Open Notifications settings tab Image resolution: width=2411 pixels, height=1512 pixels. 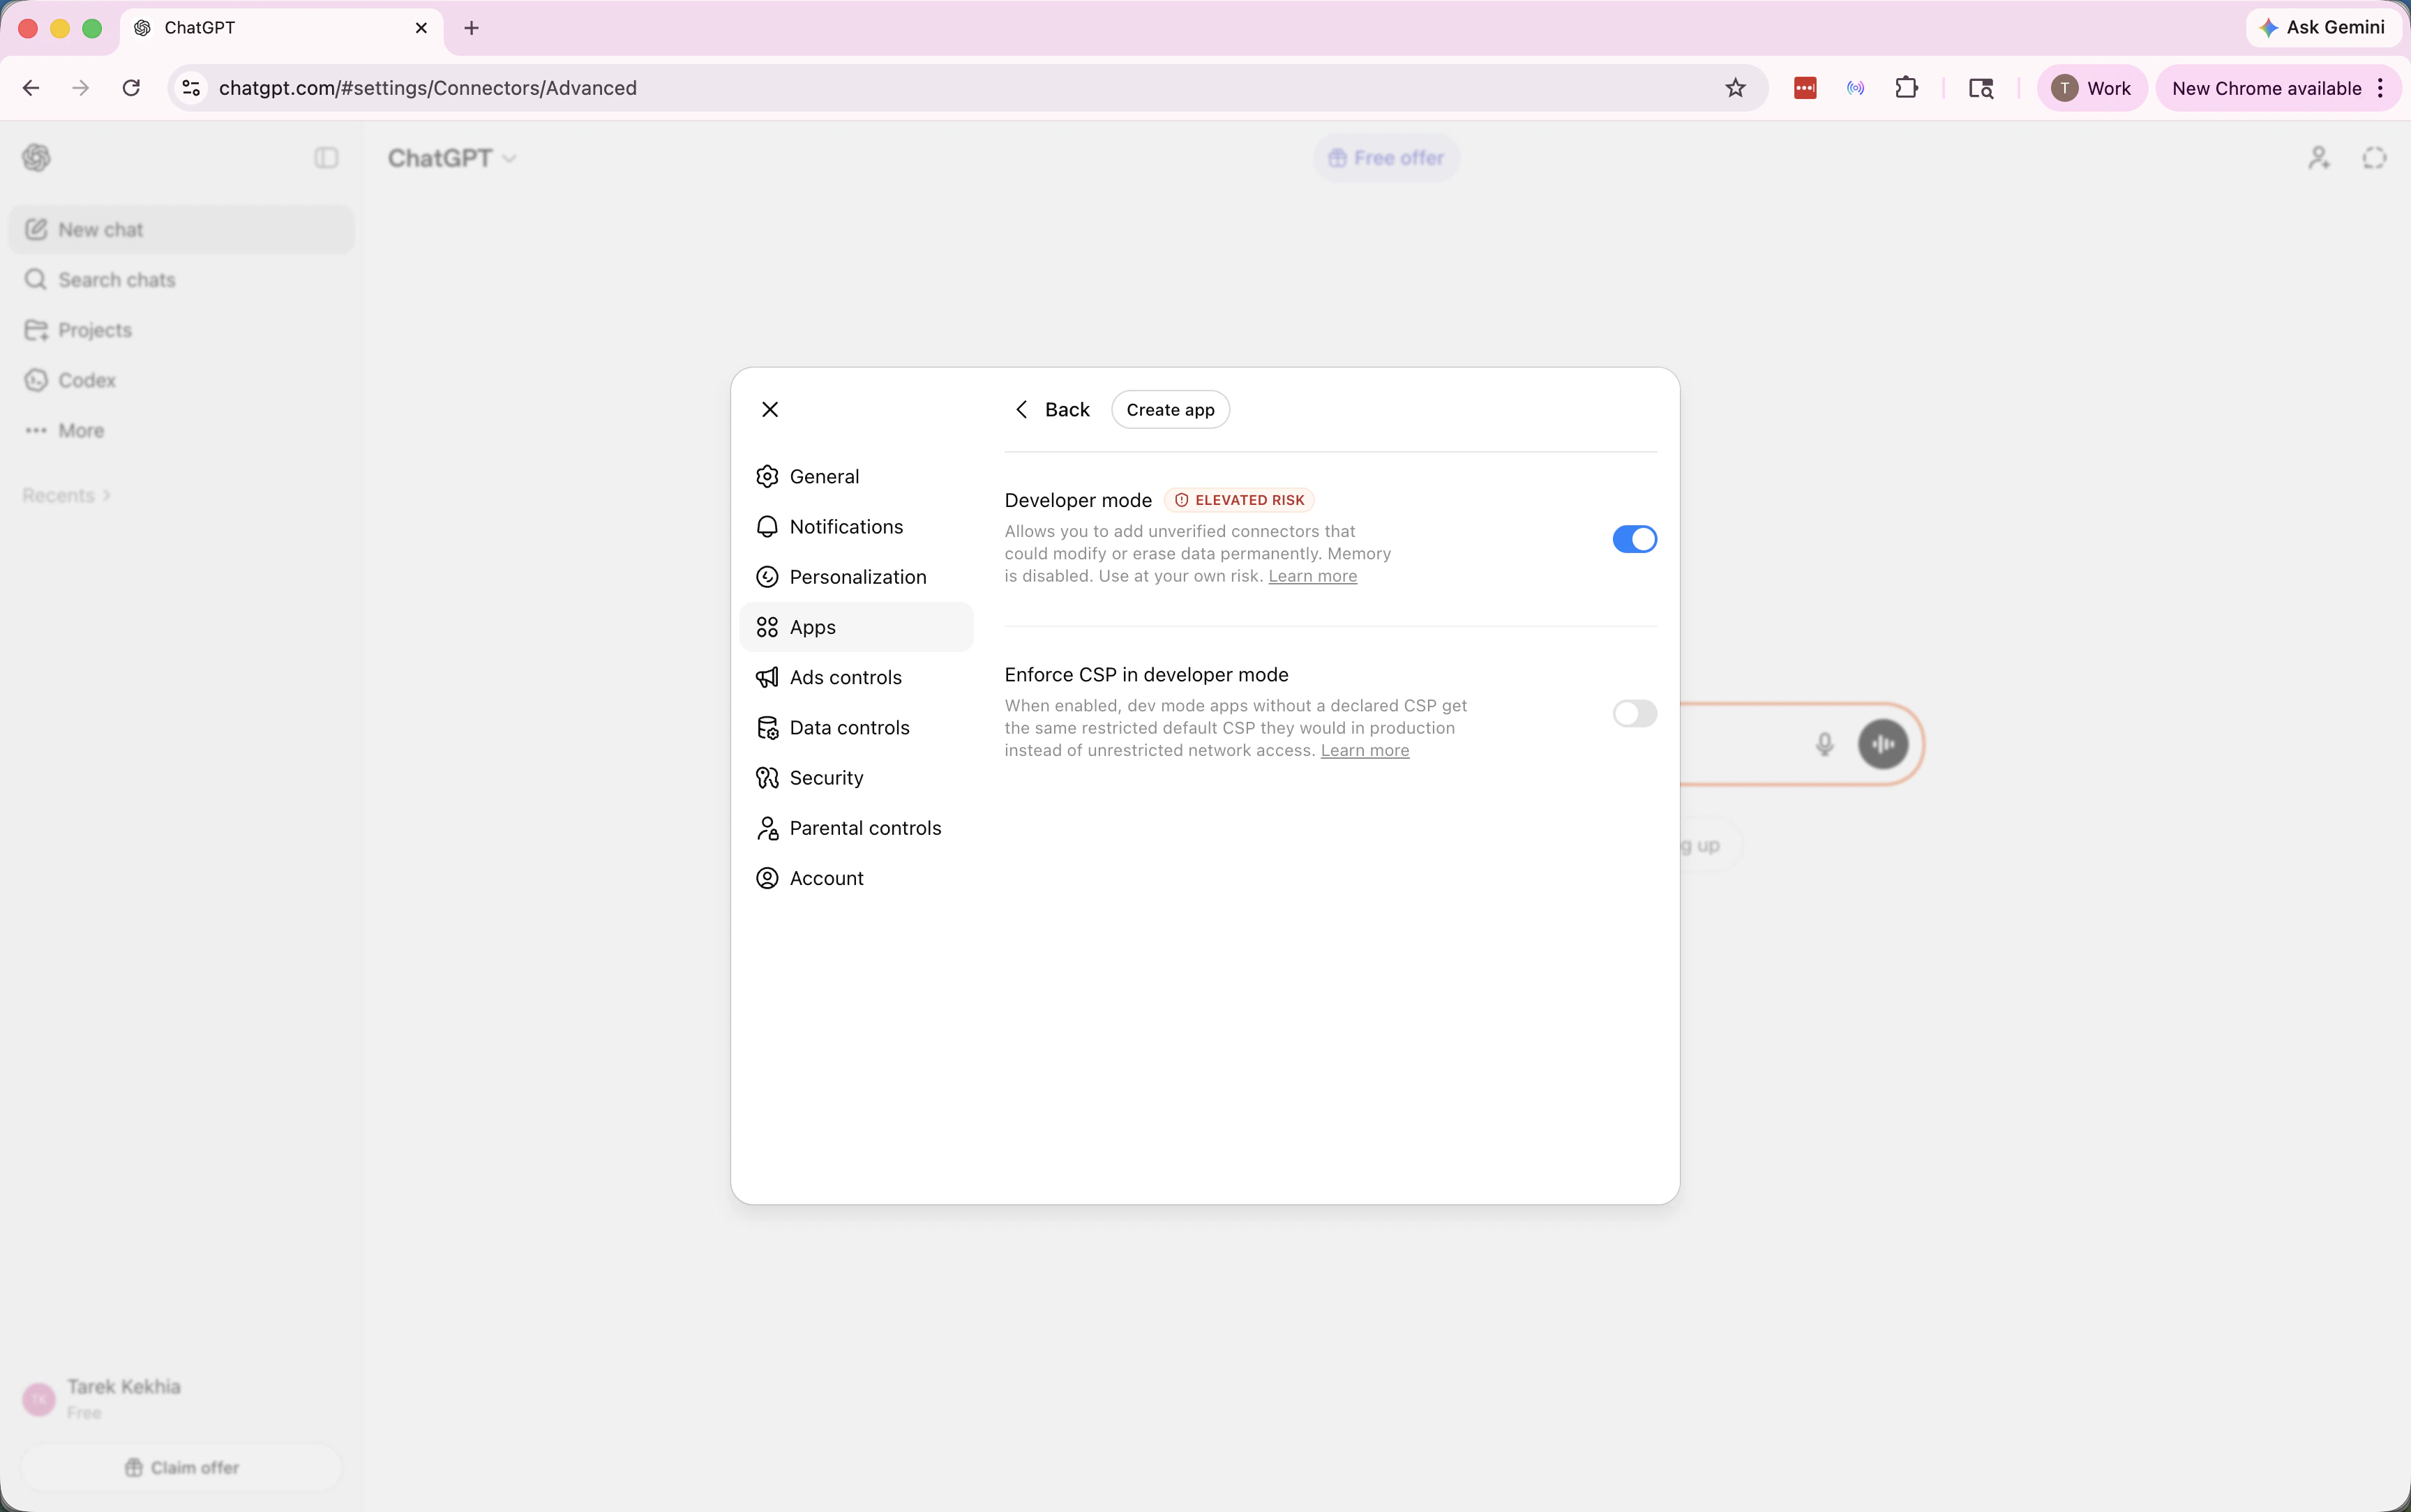click(x=856, y=527)
